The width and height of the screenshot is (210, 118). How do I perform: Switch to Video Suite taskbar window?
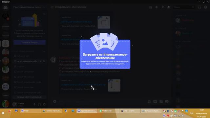pyautogui.click(x=108, y=111)
